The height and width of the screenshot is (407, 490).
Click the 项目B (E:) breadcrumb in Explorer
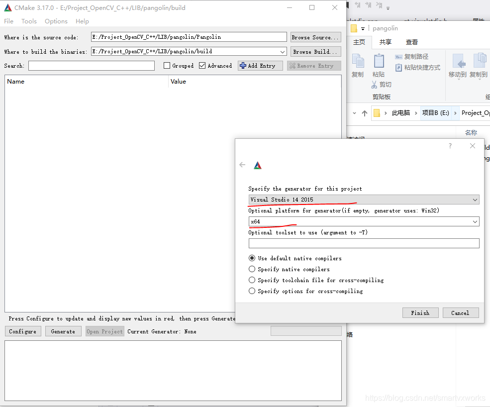[435, 113]
